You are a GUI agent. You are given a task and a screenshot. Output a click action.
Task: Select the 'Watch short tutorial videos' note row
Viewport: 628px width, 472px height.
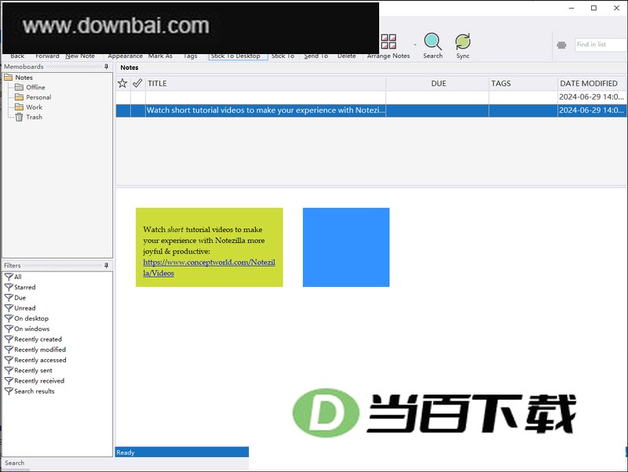point(371,111)
